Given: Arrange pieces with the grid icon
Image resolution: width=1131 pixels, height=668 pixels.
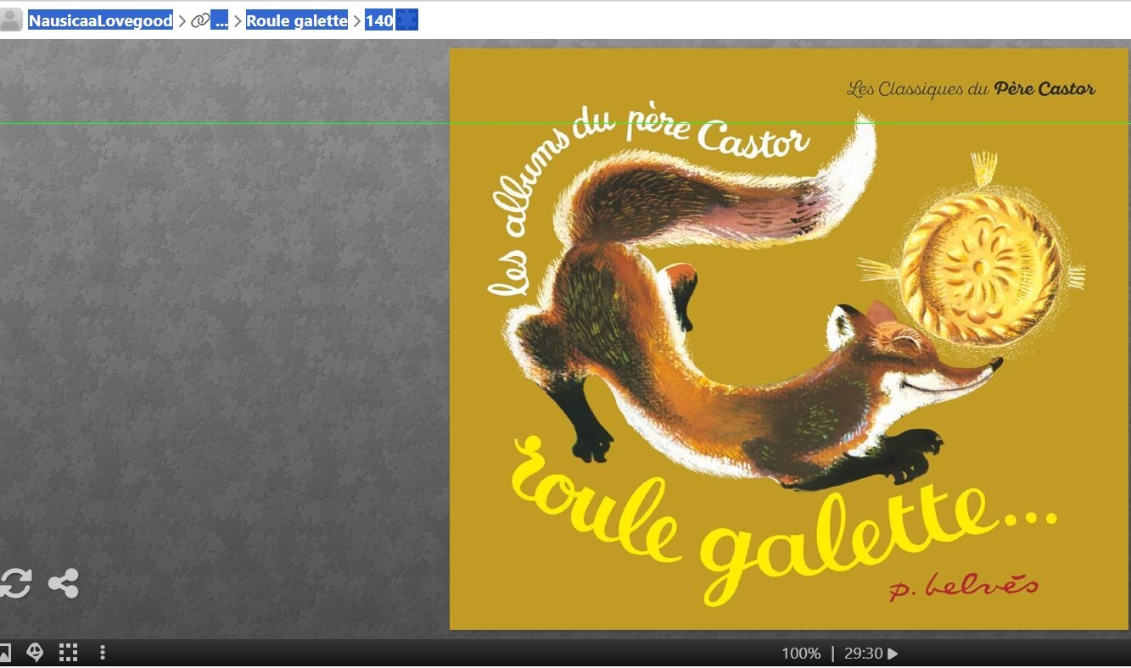Looking at the screenshot, I should click(x=69, y=653).
